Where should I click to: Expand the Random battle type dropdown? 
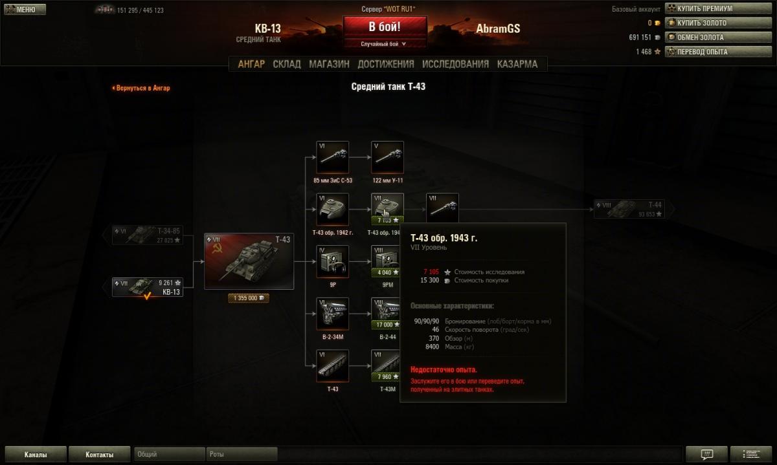point(385,44)
